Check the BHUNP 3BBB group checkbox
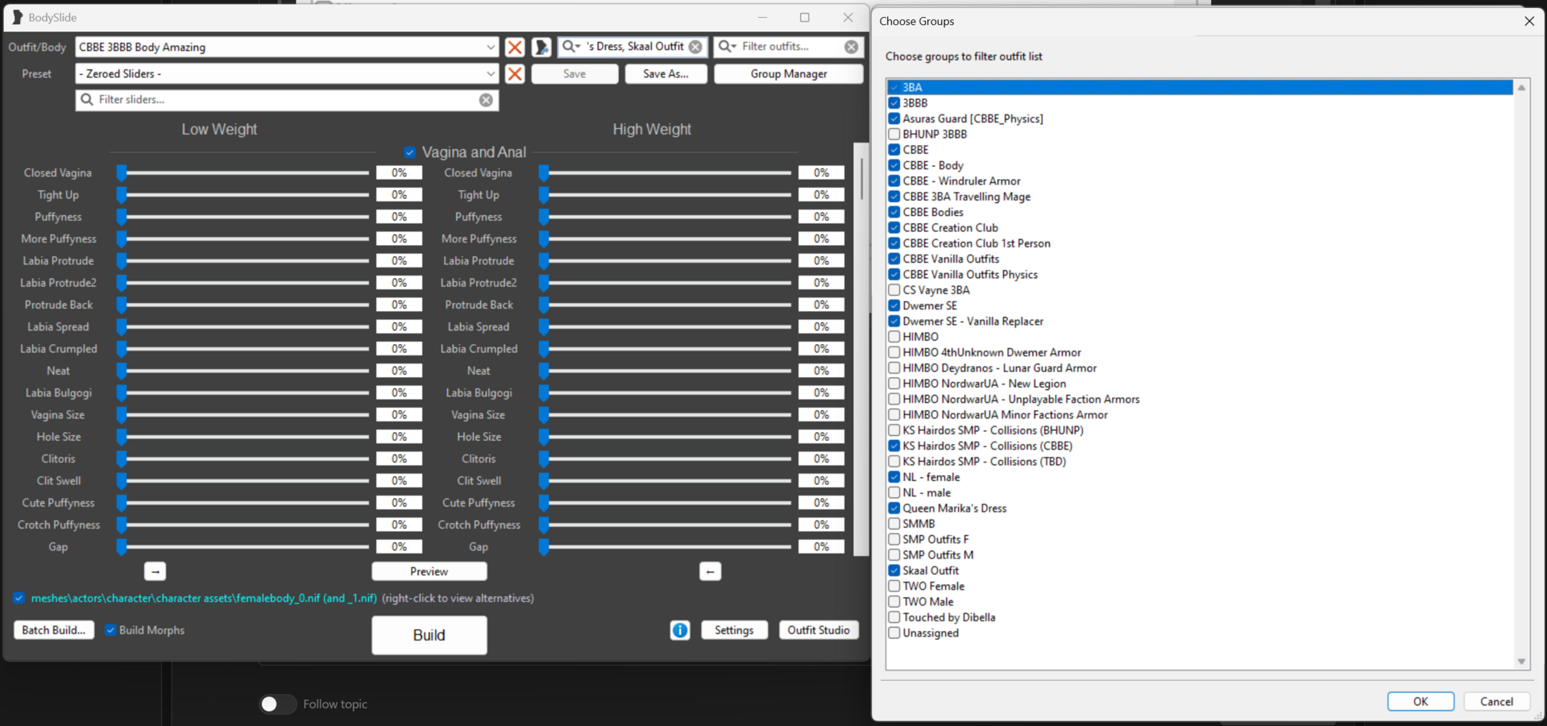 click(894, 134)
